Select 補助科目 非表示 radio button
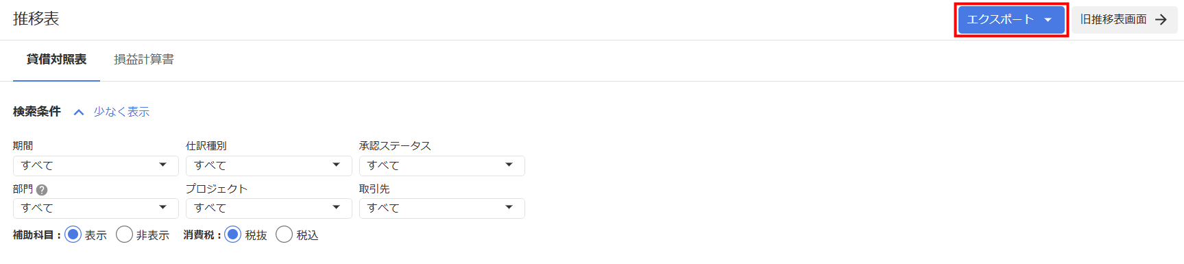Screen dimensions: 1184x264 pyautogui.click(x=124, y=235)
